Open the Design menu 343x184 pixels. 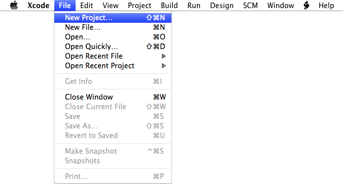222,5
